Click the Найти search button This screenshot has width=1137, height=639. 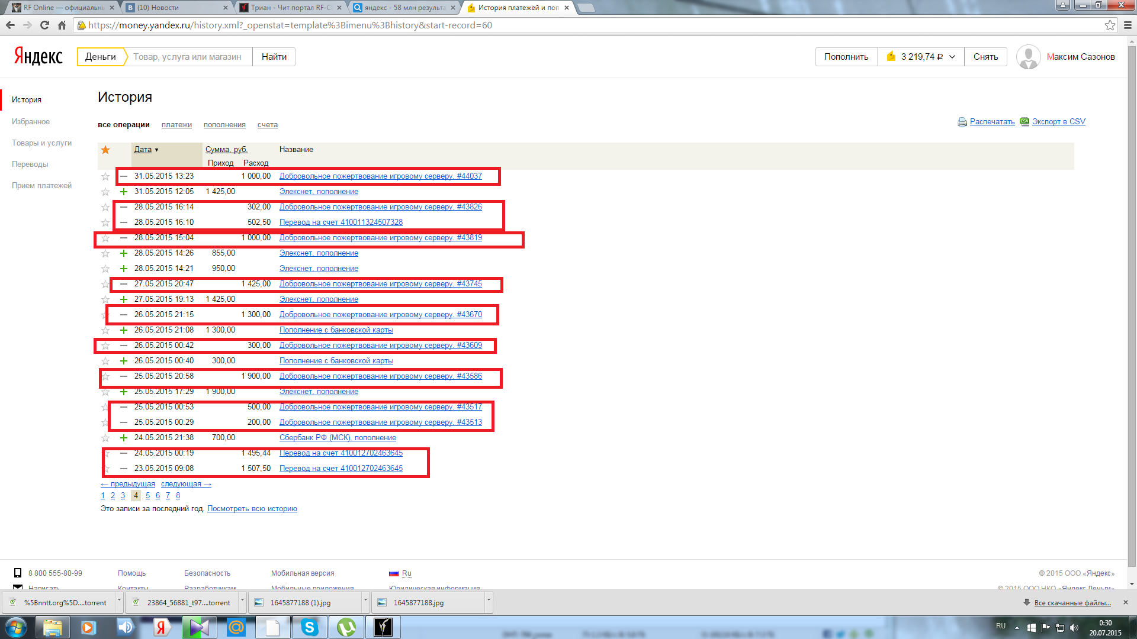274,57
